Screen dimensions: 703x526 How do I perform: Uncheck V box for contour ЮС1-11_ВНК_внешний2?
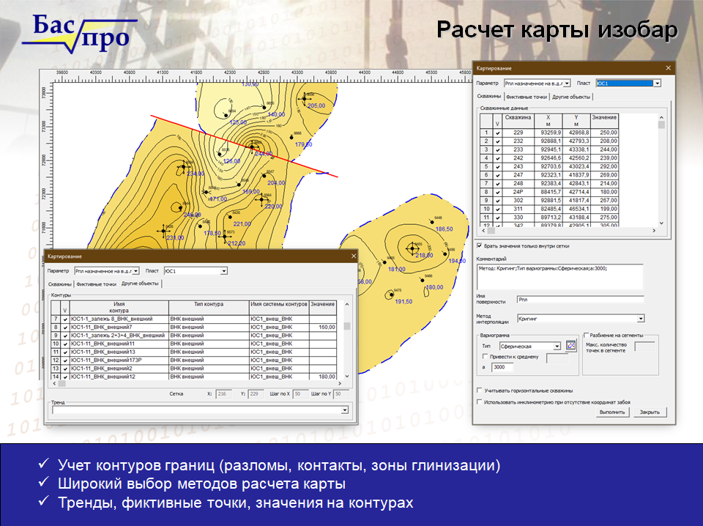coord(65,368)
